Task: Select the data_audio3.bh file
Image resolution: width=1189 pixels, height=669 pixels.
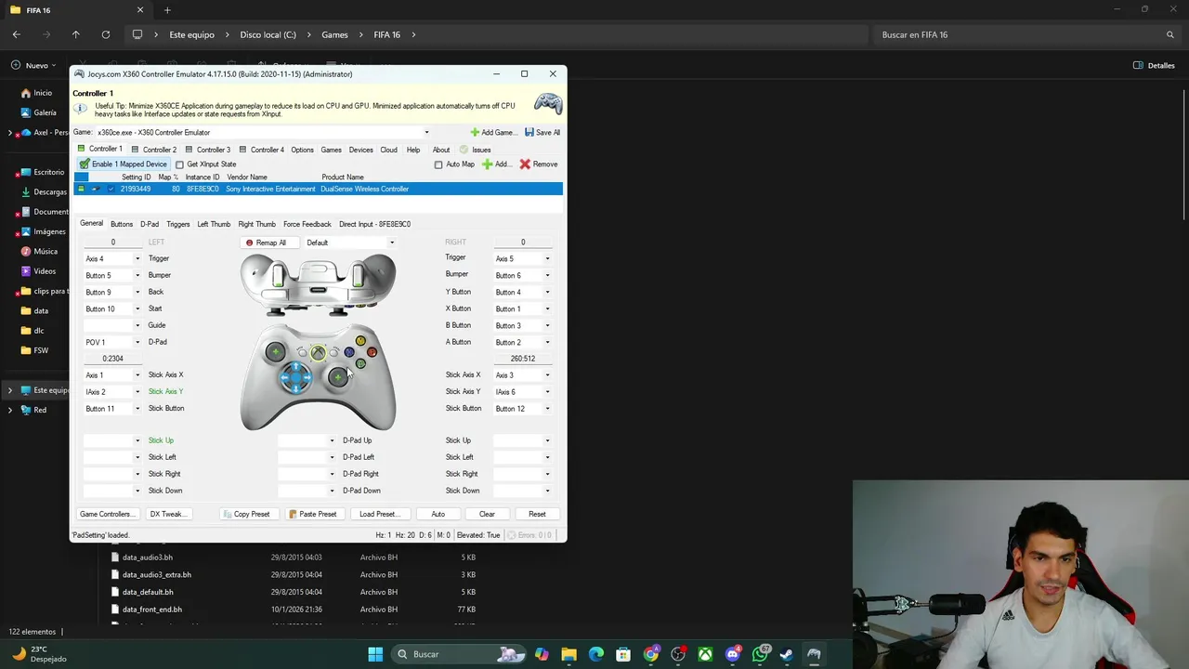Action: click(x=148, y=557)
